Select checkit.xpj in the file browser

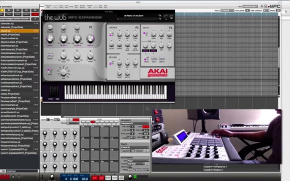(x=20, y=31)
